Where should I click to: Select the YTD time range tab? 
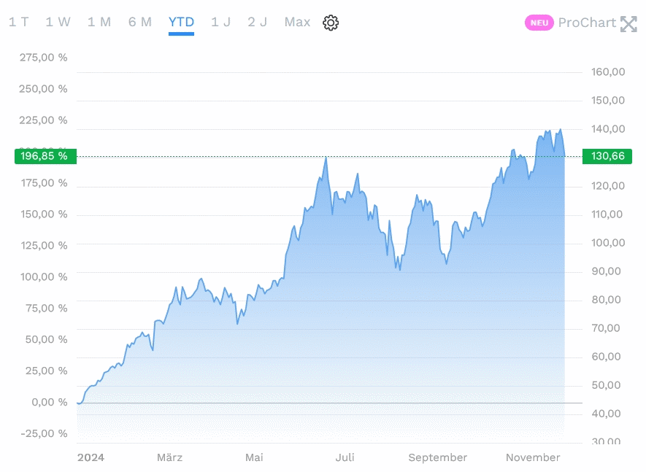coord(181,22)
